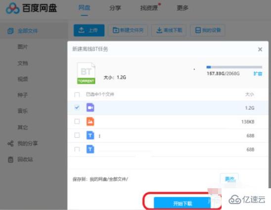The width and height of the screenshot is (271, 210).
Task: Toggle the select-all files checkbox
Action: [x=77, y=94]
